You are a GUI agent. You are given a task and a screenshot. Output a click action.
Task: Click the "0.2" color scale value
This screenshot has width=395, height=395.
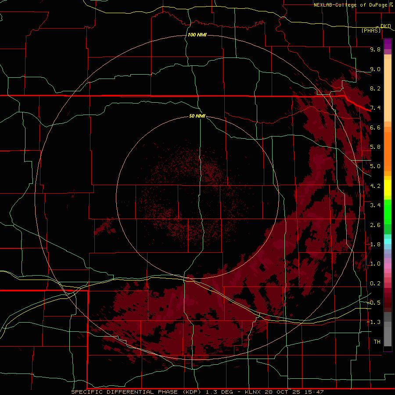(375, 284)
